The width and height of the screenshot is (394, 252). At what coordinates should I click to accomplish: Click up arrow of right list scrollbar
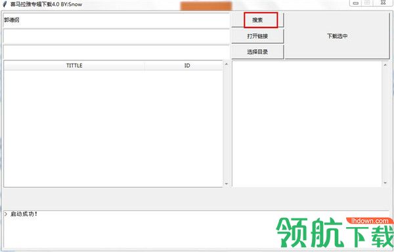click(x=385, y=65)
